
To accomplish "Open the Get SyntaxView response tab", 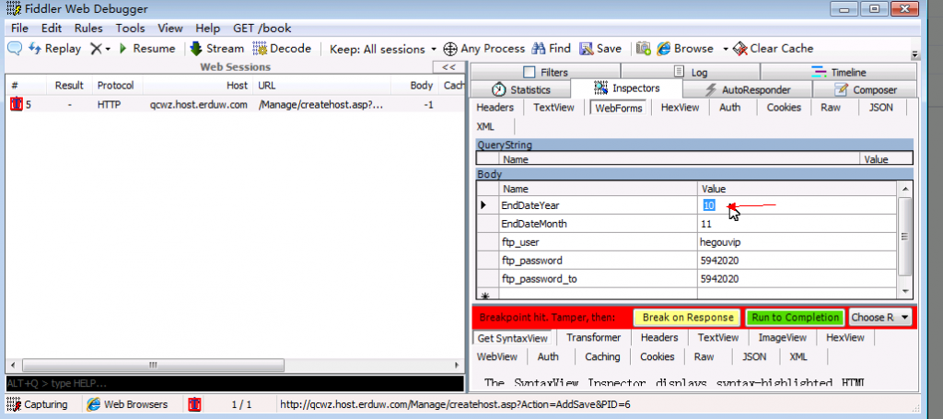I will point(512,338).
